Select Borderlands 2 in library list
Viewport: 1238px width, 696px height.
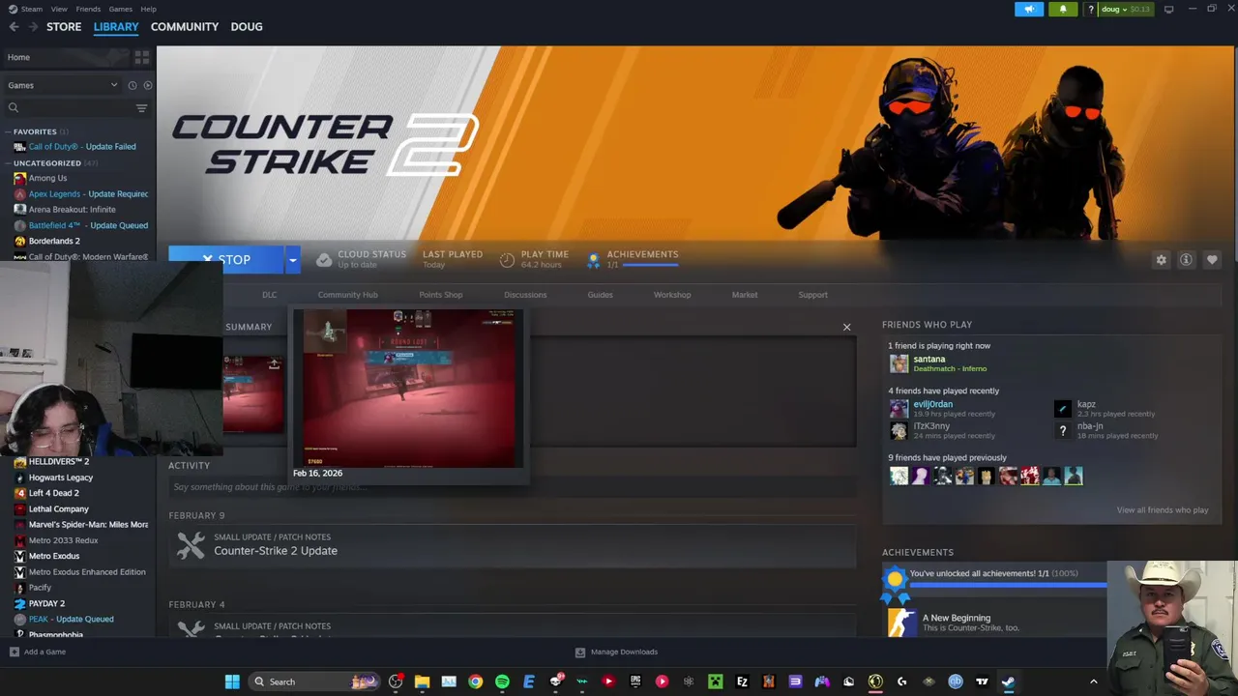coord(54,241)
